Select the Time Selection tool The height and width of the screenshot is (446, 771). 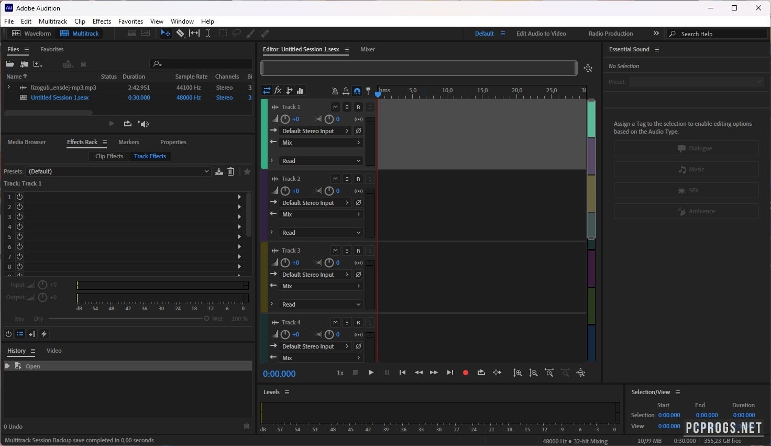tap(208, 33)
